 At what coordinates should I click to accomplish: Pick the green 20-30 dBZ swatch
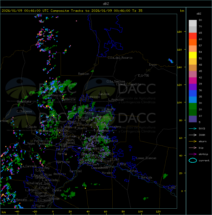coord(193,106)
